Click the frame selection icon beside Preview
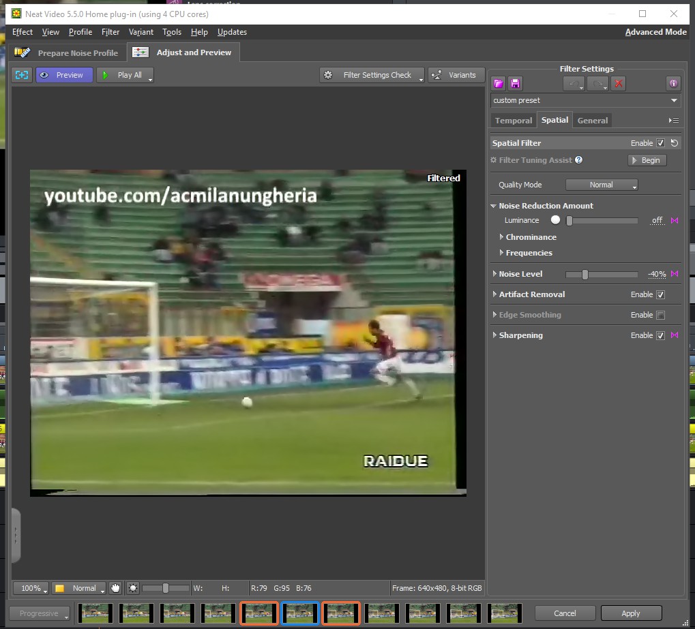The width and height of the screenshot is (695, 629). 23,75
